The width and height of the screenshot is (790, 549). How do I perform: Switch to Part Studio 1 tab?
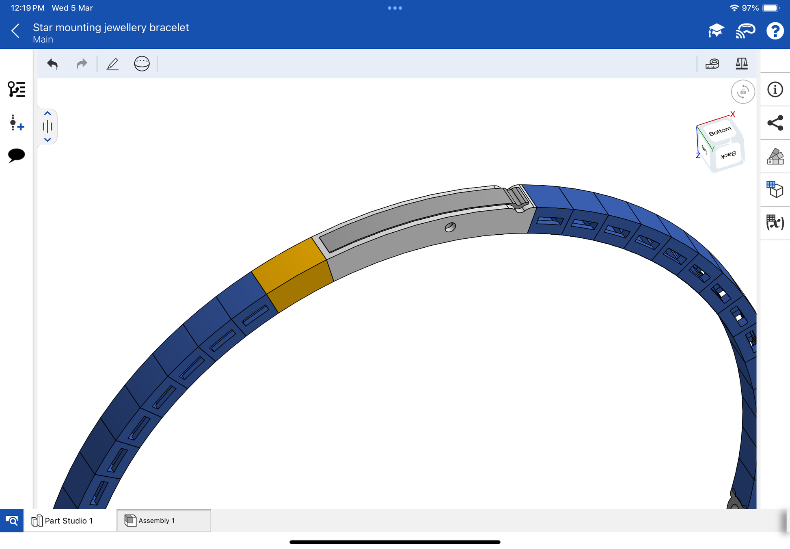(69, 521)
